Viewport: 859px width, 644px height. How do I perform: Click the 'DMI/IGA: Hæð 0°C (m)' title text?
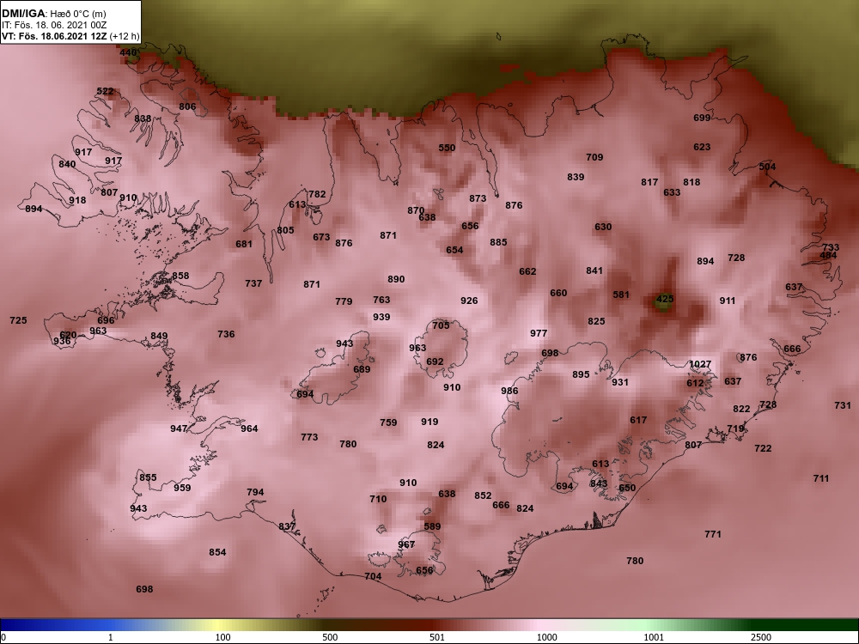click(53, 14)
